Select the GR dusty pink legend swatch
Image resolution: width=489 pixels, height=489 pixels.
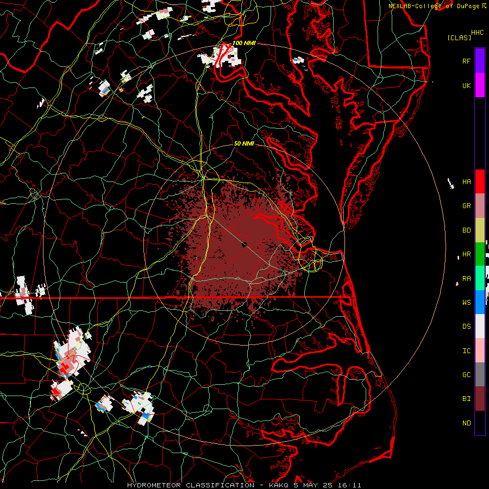point(480,206)
